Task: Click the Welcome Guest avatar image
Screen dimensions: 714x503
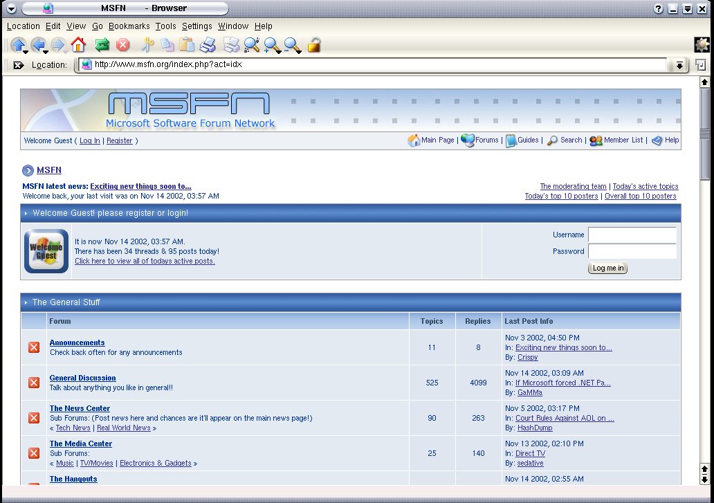Action: 46,251
